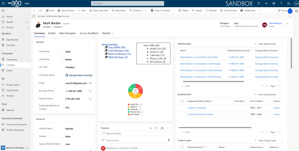Open the timeline filter icon
Screen dimensions: 299x151
pyautogui.click(x=156, y=128)
